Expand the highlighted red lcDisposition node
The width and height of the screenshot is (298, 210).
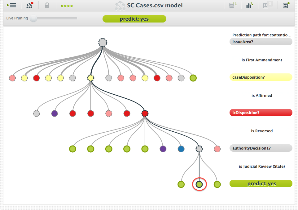(145, 113)
